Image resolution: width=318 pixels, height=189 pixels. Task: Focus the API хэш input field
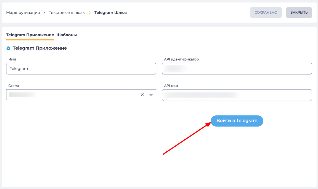pyautogui.click(x=237, y=95)
